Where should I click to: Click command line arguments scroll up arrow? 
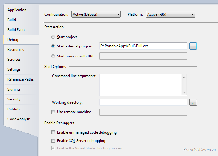[184, 77]
